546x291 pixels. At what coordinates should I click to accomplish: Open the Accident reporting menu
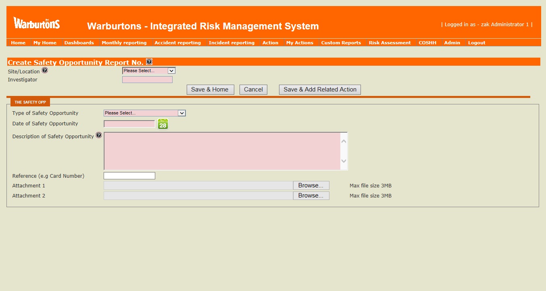pos(177,43)
